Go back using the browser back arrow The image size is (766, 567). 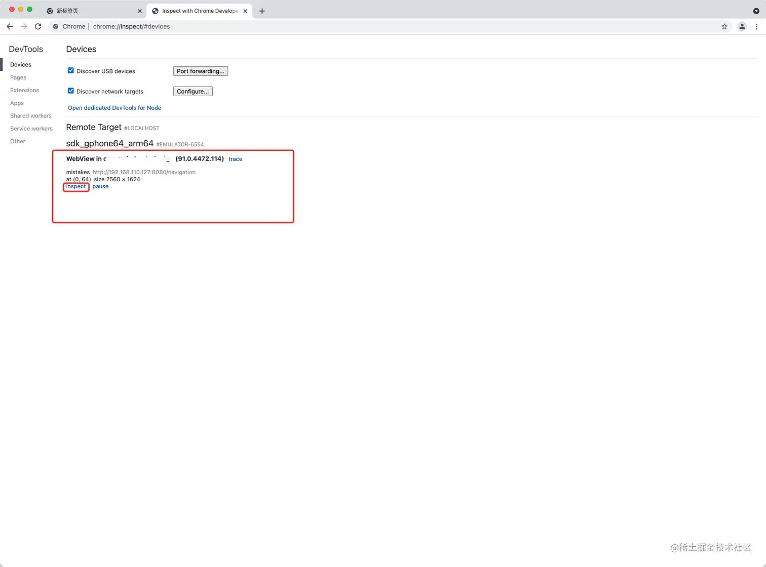click(10, 26)
